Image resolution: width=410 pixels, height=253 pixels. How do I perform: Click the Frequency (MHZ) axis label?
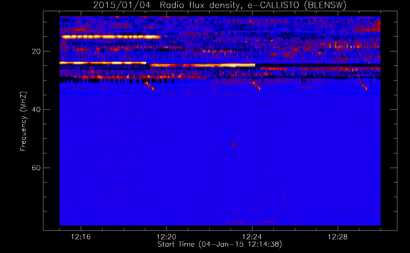(23, 121)
